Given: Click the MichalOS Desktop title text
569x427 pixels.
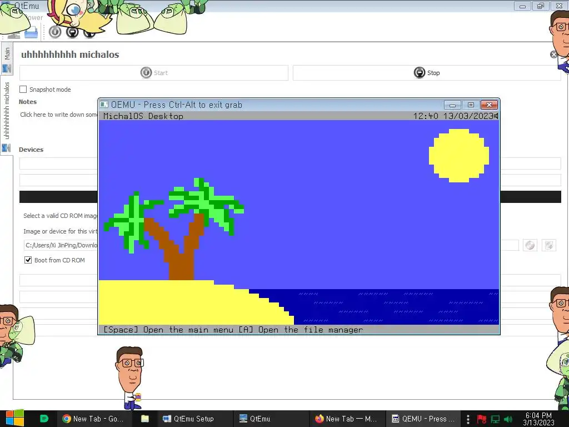Looking at the screenshot, I should coord(143,116).
